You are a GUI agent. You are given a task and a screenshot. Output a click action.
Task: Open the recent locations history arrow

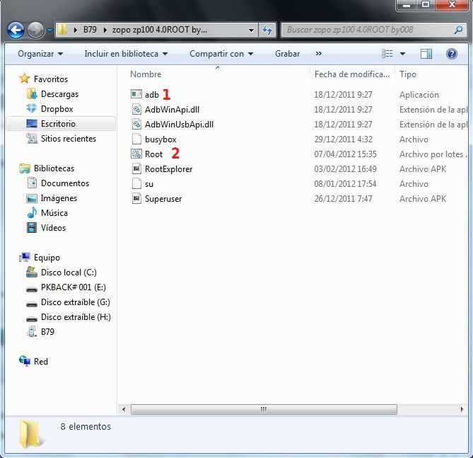49,30
